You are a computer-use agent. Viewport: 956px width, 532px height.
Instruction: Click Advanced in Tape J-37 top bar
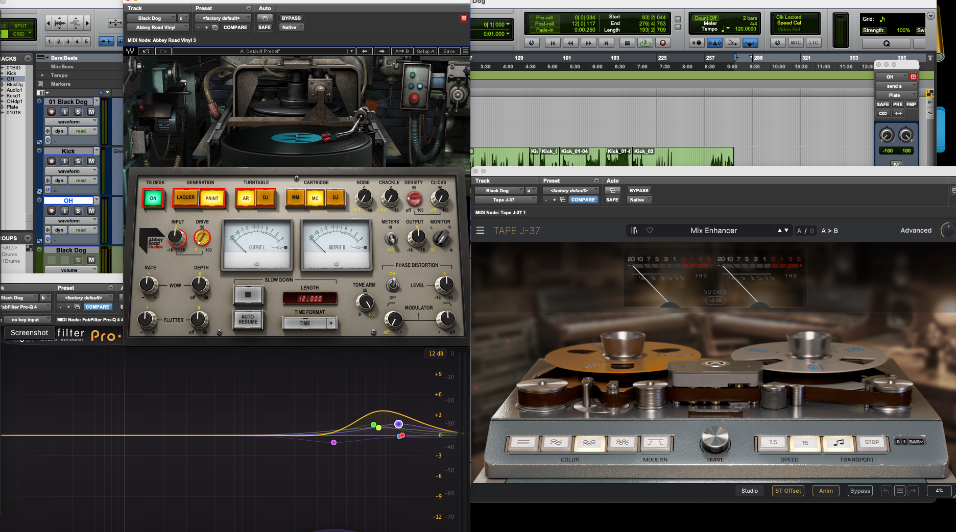click(x=916, y=231)
